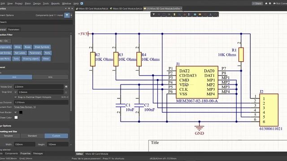This screenshot has height=161, width=287.
Task: Switch to Micro SD Card Module.PcbLib tab
Action: [92, 8]
